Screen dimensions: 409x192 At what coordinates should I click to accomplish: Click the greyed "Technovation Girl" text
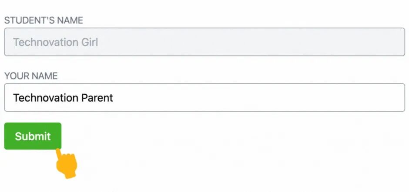pos(56,42)
